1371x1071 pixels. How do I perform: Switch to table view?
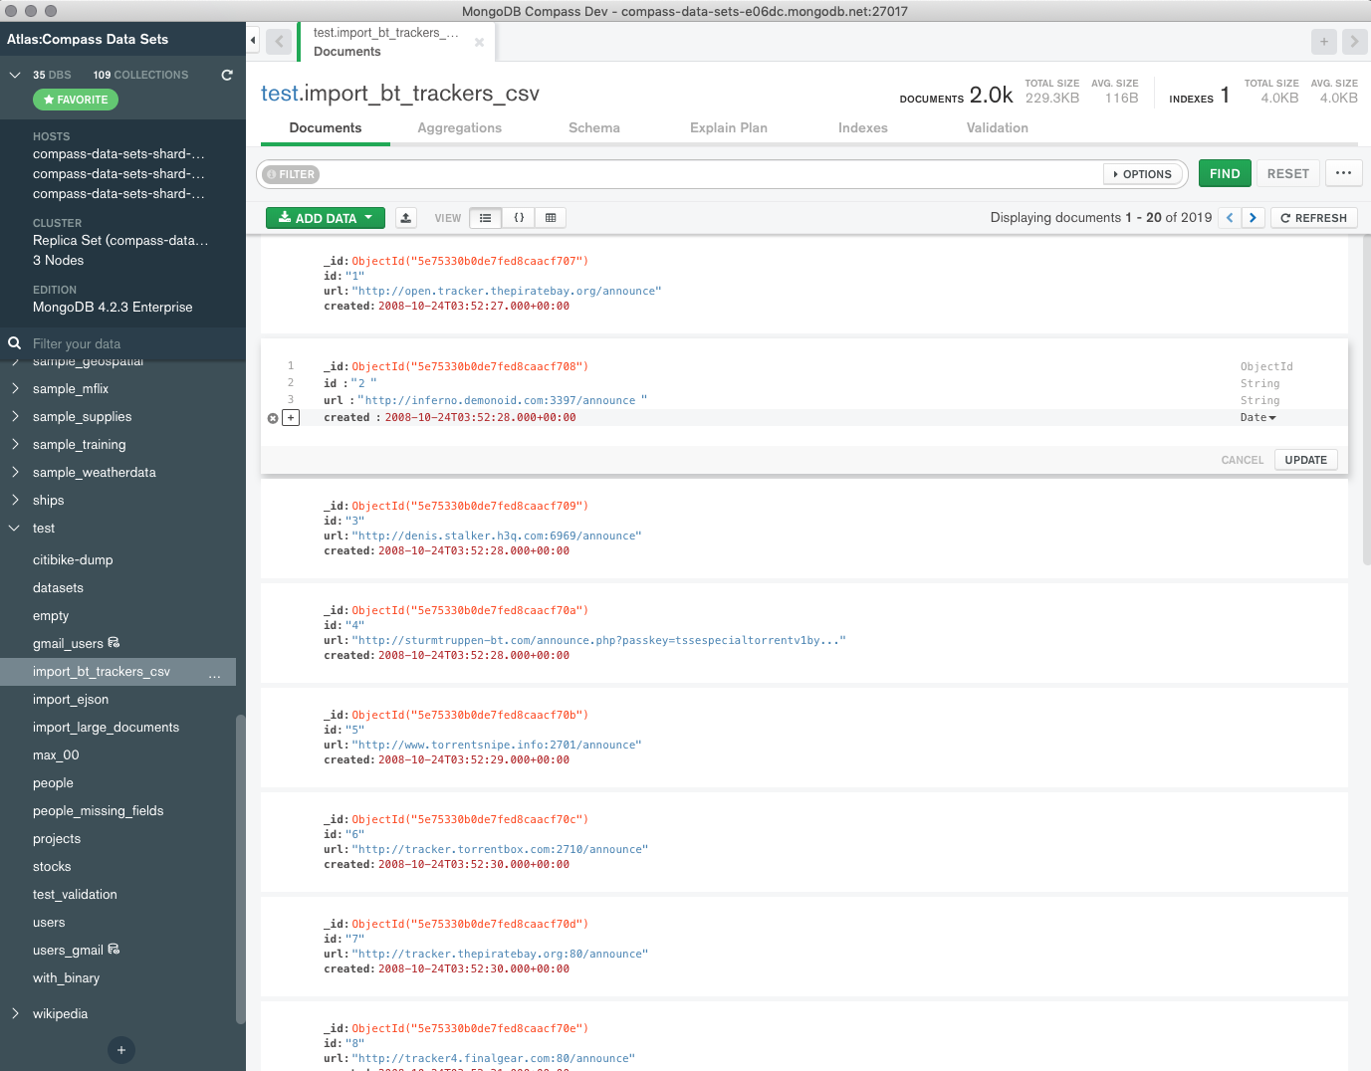pyautogui.click(x=551, y=218)
